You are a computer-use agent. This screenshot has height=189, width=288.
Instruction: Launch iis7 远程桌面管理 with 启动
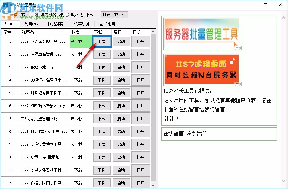[x=121, y=54]
